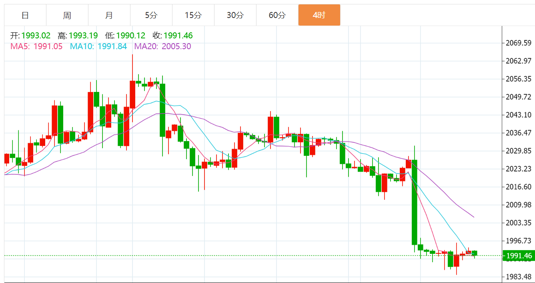
Task: Click the 开 open price value 1993.02
Action: (36, 36)
